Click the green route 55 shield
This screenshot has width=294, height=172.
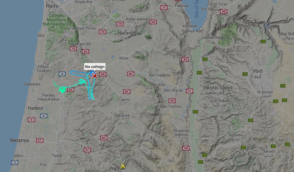(x=251, y=120)
